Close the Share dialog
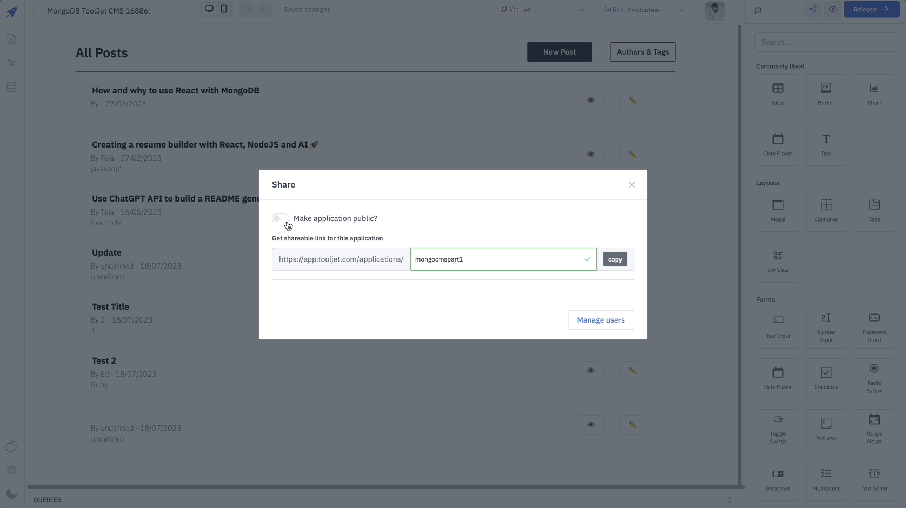 pyautogui.click(x=631, y=185)
